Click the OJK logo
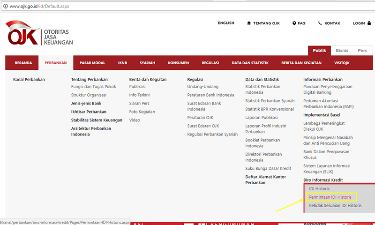375x225 pixels. [x=40, y=34]
